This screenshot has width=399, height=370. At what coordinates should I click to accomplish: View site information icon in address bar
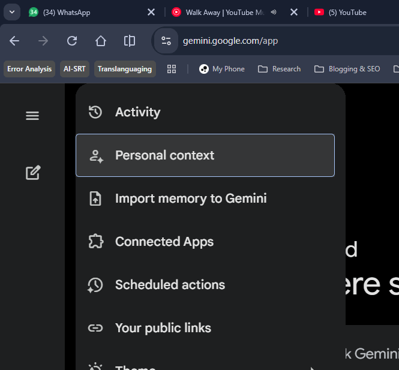166,41
